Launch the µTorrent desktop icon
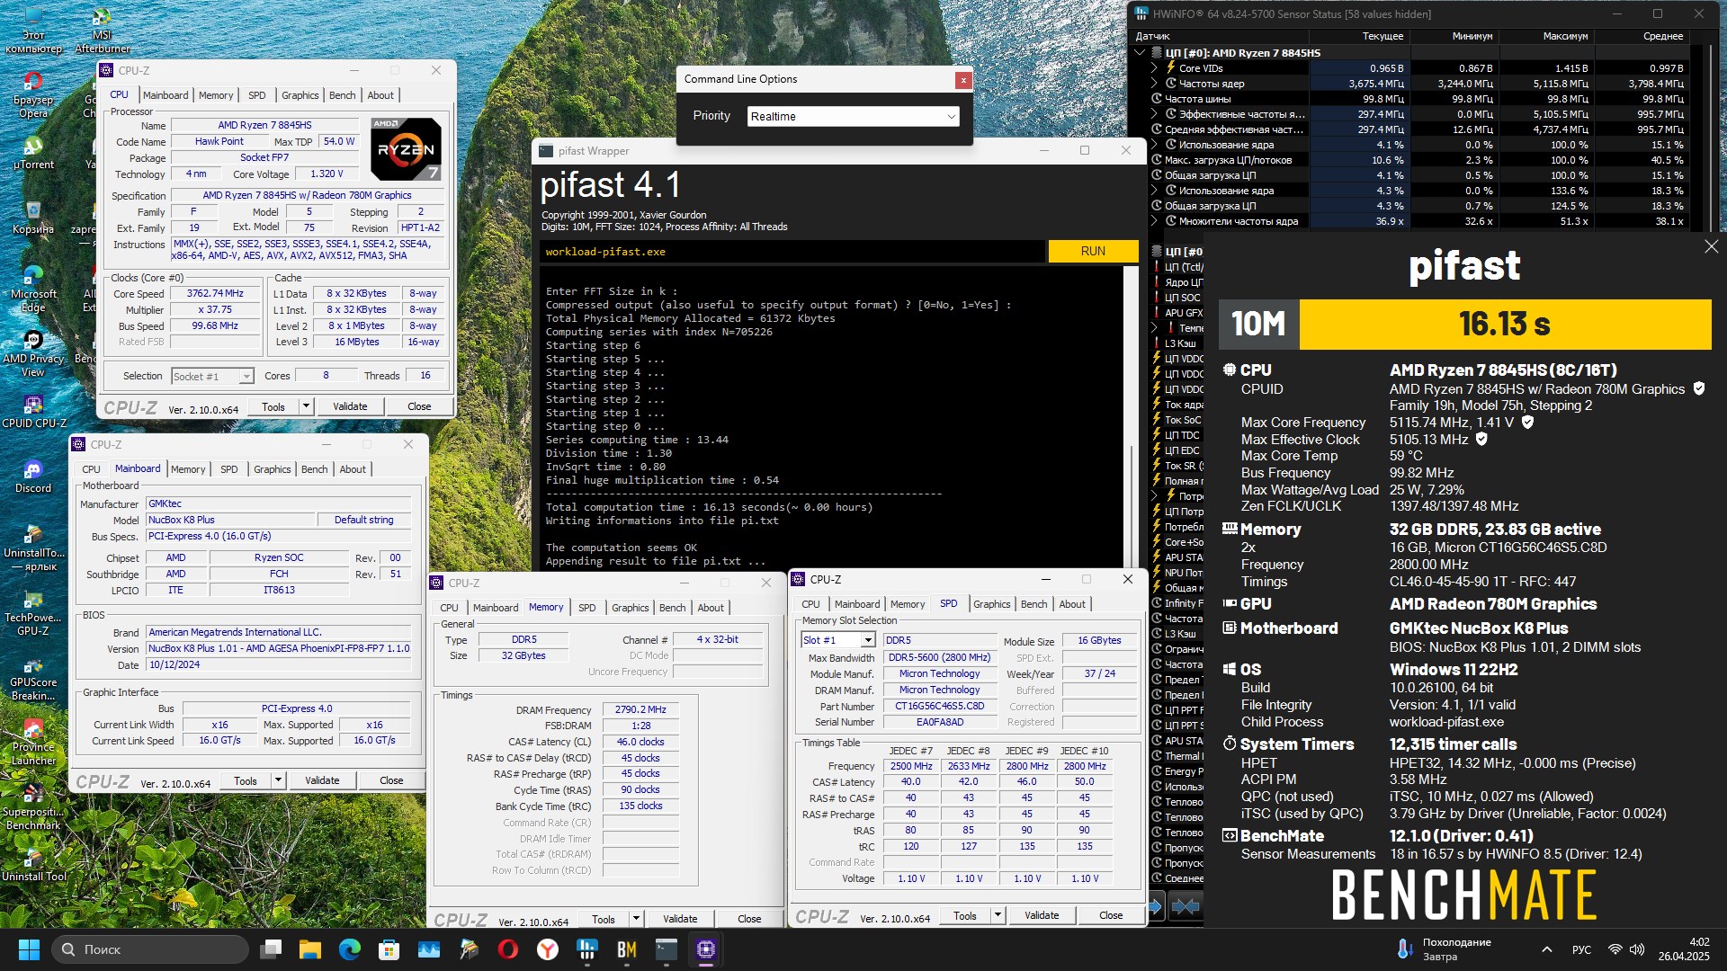 (x=33, y=151)
